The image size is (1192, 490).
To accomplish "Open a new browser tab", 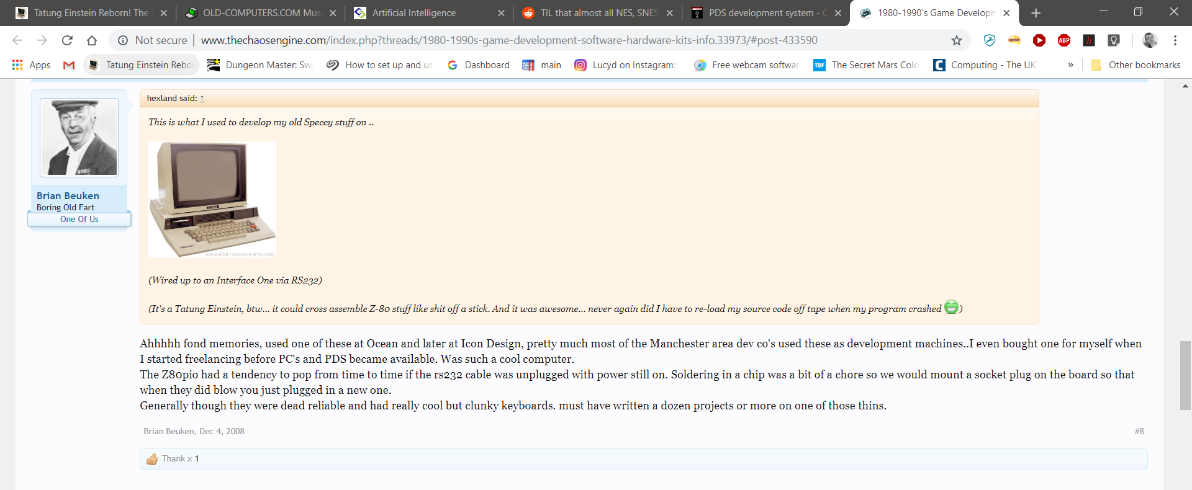I will pos(1036,13).
